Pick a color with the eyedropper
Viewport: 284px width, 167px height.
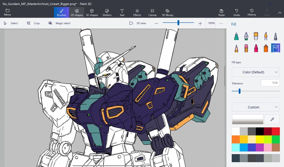272,119
